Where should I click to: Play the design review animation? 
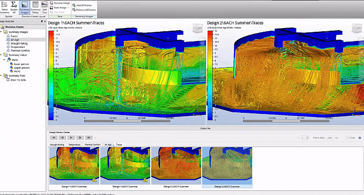[x=71, y=138]
